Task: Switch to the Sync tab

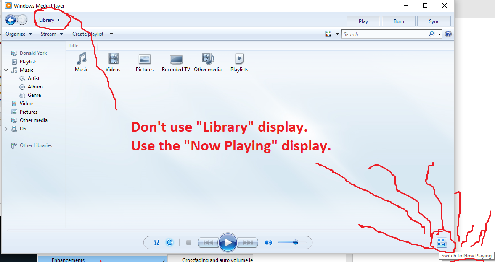Action: pyautogui.click(x=434, y=21)
